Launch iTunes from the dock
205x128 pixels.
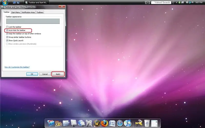127,123
